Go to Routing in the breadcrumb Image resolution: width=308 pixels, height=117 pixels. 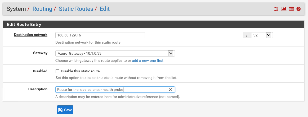[42, 9]
